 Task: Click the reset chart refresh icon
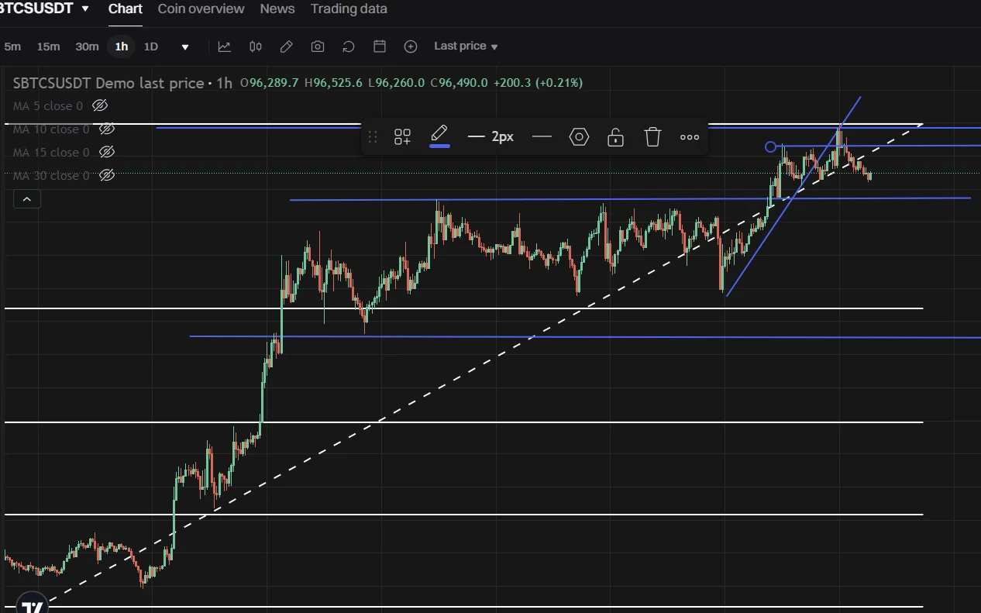coord(349,46)
